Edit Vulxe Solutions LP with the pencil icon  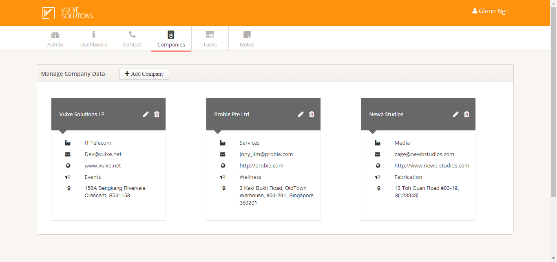(146, 114)
